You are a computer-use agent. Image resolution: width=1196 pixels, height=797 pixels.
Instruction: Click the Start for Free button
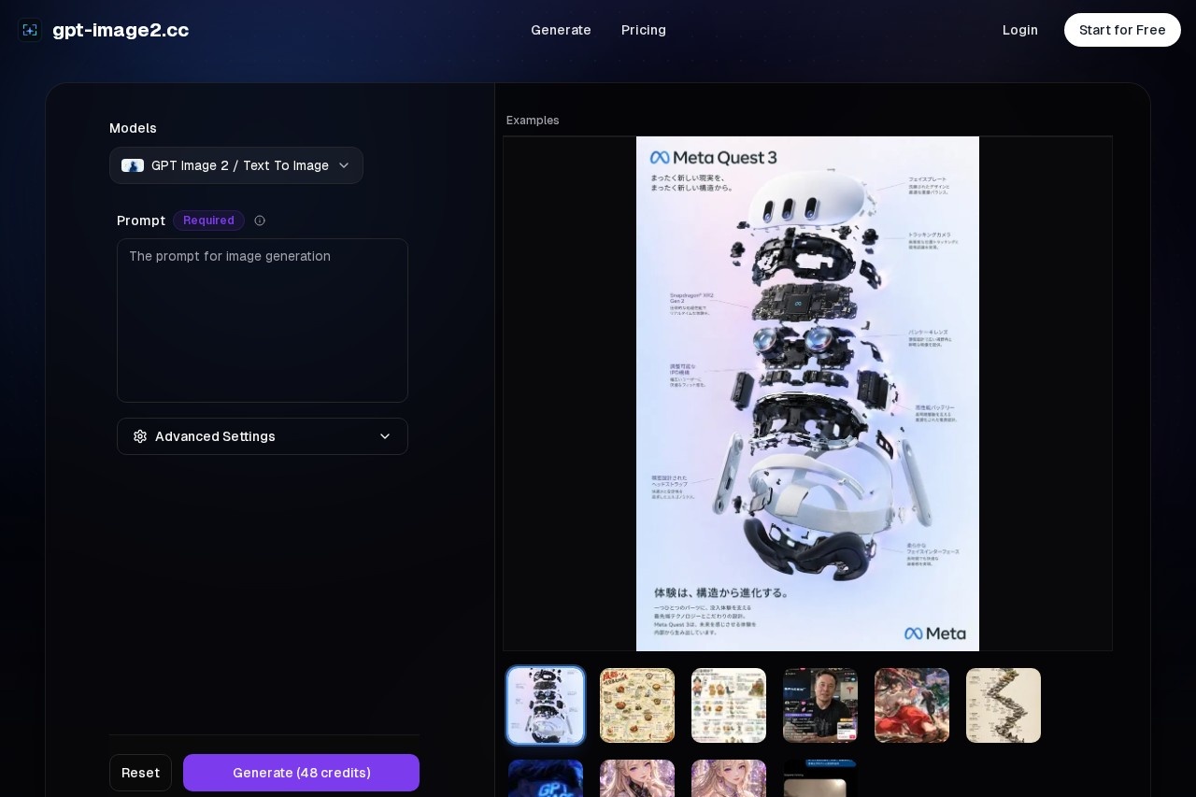tap(1122, 30)
